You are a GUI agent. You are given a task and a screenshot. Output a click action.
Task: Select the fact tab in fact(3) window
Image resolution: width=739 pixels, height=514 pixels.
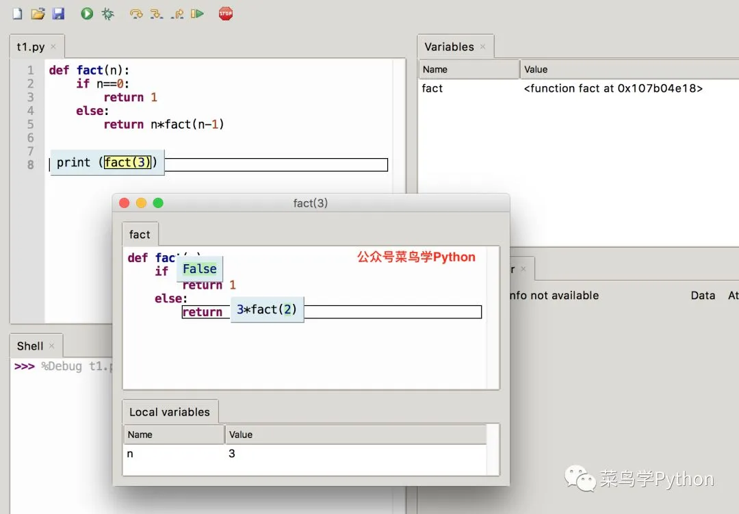[x=140, y=235]
